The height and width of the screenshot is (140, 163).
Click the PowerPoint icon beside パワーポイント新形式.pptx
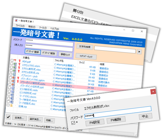(x=13, y=81)
